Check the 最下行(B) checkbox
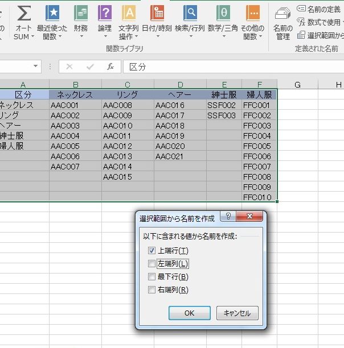344x348 pixels. point(151,277)
